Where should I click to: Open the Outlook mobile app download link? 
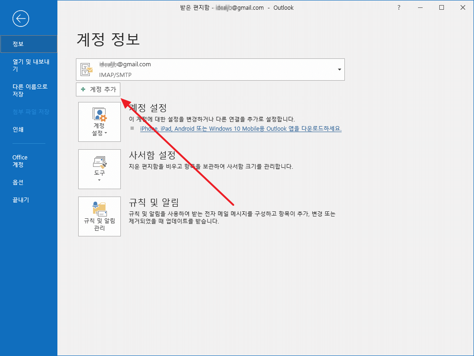tap(241, 129)
